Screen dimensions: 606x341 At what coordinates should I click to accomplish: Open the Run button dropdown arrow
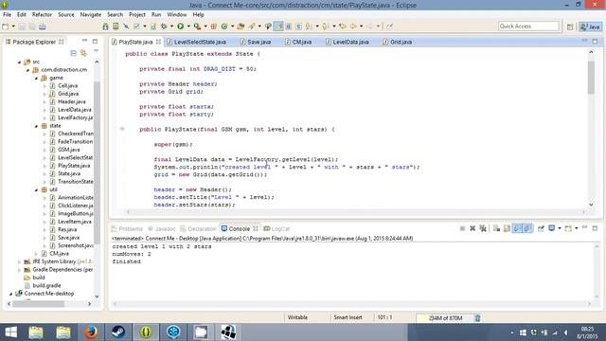[188, 27]
